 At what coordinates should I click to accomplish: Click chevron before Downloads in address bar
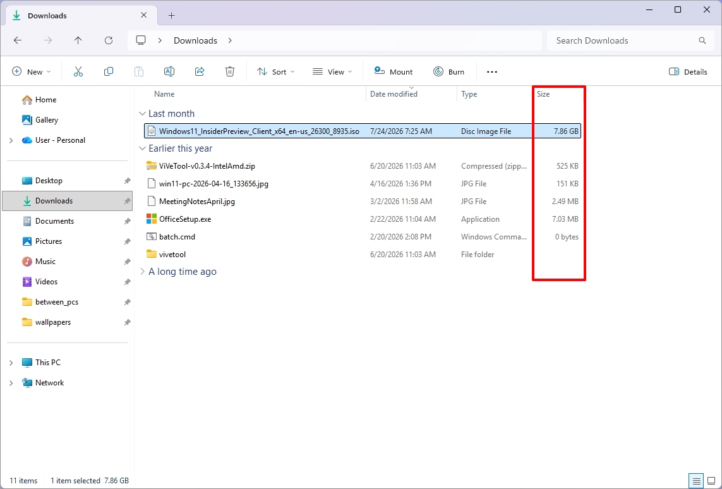tap(160, 40)
